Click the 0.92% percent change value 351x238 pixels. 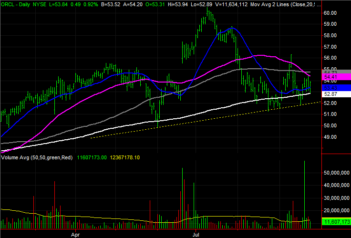tap(91, 4)
